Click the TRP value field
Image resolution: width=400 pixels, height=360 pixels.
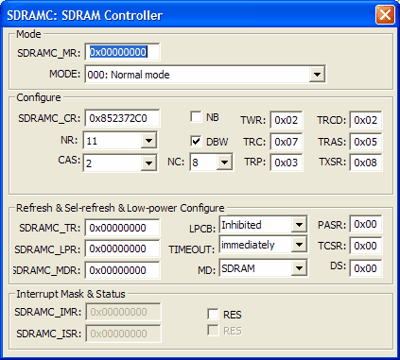pos(287,163)
